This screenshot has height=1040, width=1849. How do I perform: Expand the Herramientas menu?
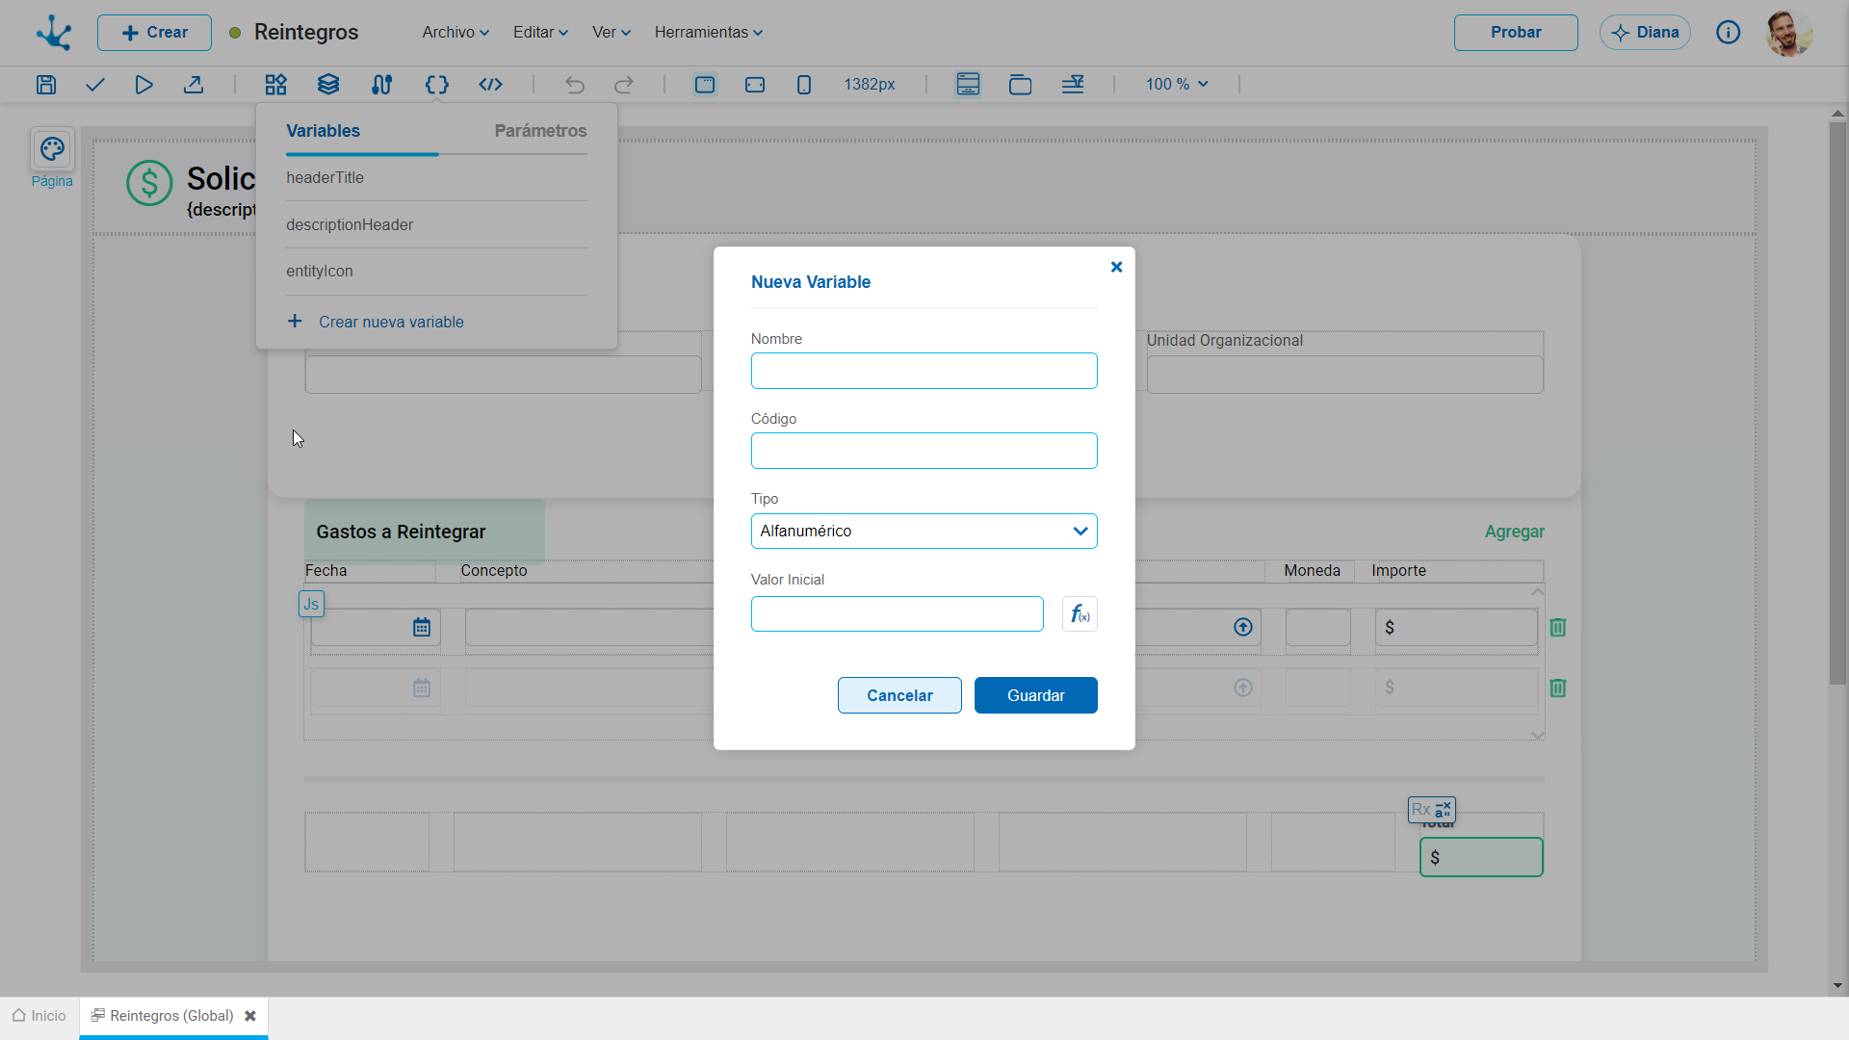tap(709, 32)
